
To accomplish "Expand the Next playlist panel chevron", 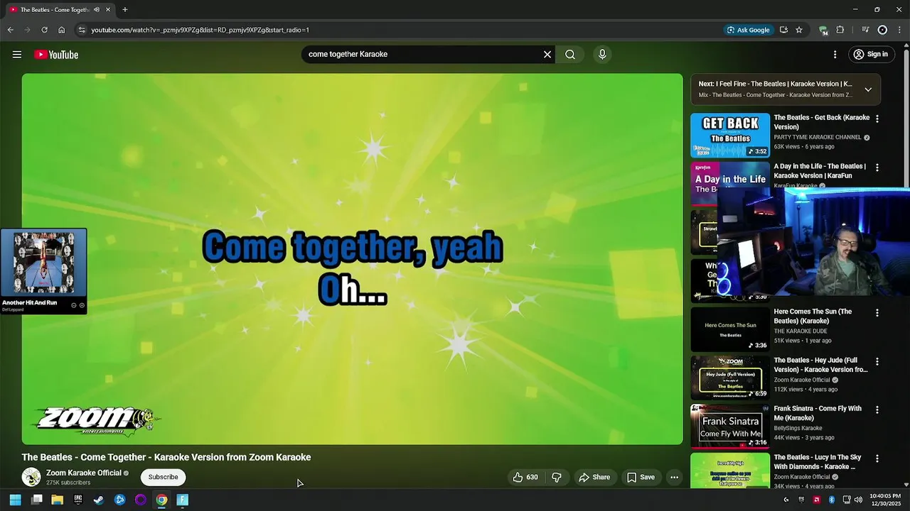I will [x=868, y=89].
